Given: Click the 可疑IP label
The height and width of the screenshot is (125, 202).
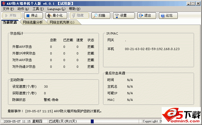Looking at the screenshot, I should click(x=112, y=93).
